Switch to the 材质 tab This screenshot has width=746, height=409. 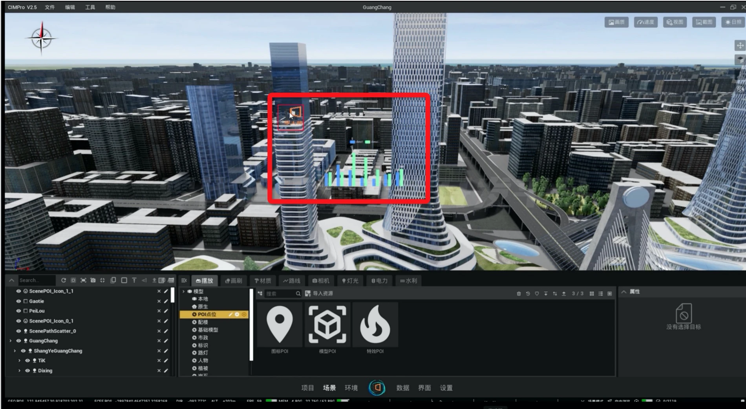coord(263,281)
